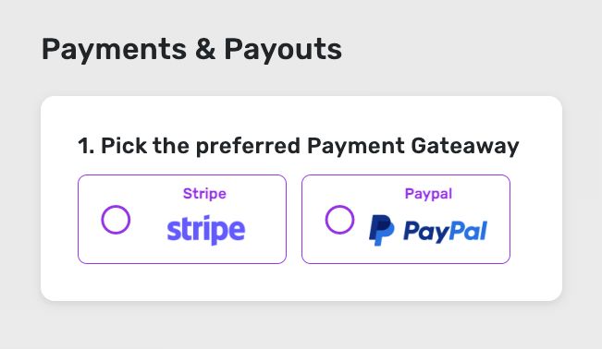Click the small purple Stripe label
This screenshot has height=349, width=602.
point(204,194)
